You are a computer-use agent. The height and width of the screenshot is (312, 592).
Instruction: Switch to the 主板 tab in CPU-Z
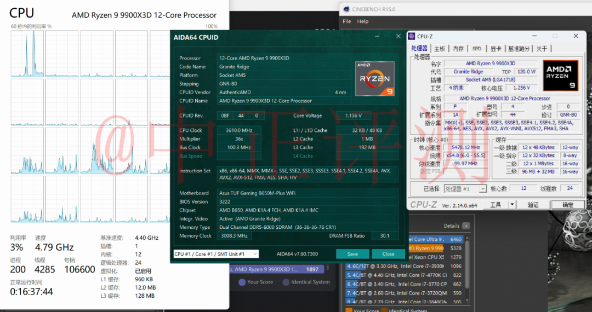pyautogui.click(x=440, y=49)
